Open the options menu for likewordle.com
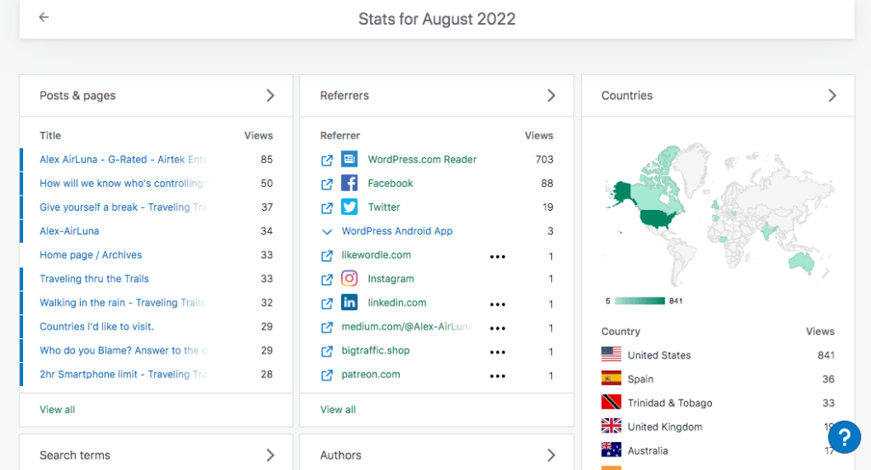The height and width of the screenshot is (470, 871). [x=498, y=256]
